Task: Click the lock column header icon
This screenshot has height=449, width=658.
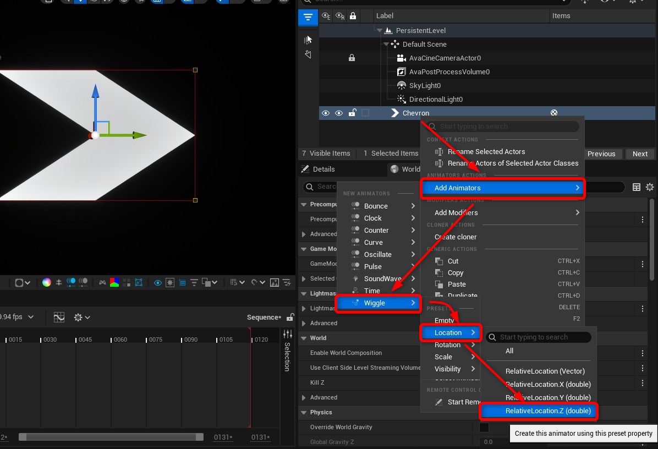Action: pos(353,16)
